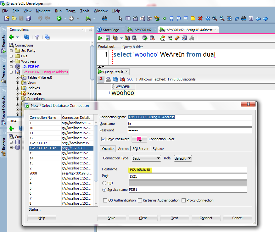This screenshot has height=232, width=275.
Task: Click the Port input field
Action: coord(188,176)
